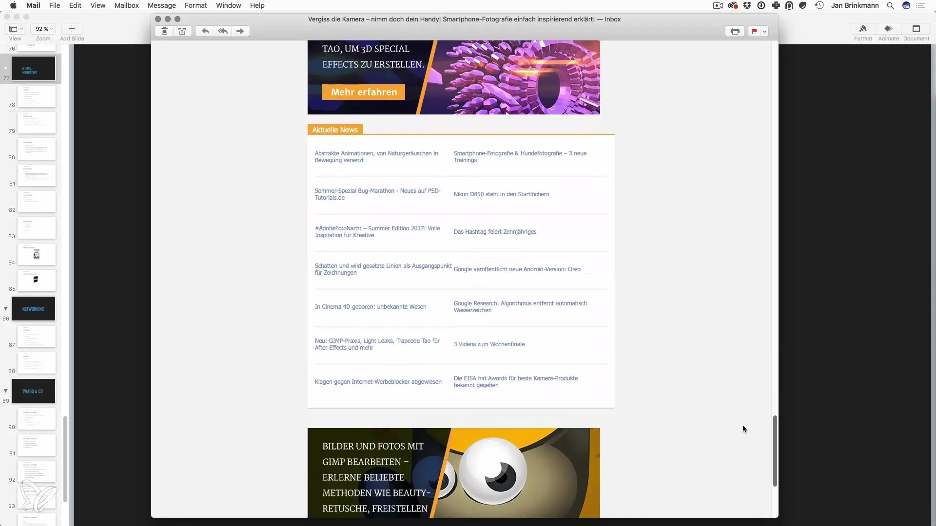936x526 pixels.
Task: Open the Format menu in menu bar
Action: coord(195,5)
